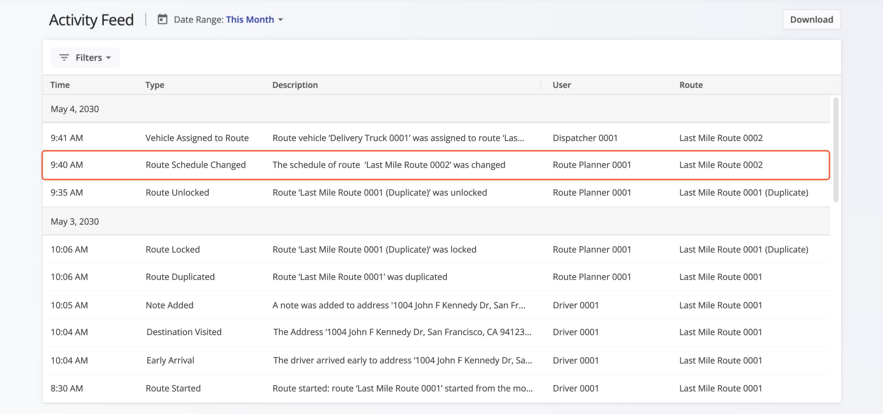Click the note was added to address description
The height and width of the screenshot is (414, 883).
(399, 305)
